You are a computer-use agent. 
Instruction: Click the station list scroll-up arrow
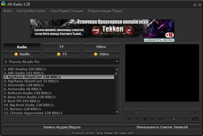pos(117,69)
